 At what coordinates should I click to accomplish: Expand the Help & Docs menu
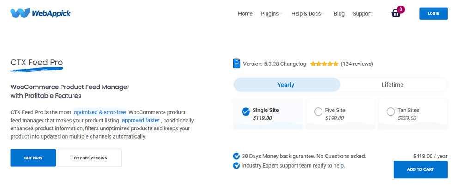coord(308,14)
